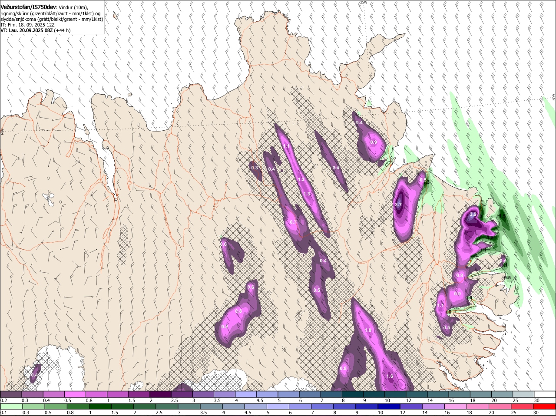Pick the 10 swatch in upper legend row

(x=395, y=394)
